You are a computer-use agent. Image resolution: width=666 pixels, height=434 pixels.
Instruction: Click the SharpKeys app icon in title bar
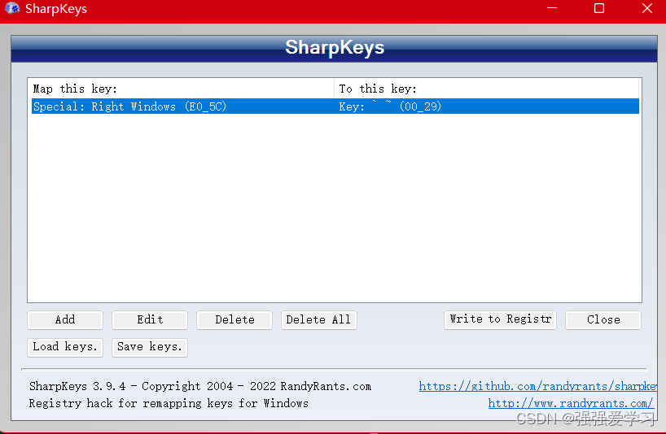pos(12,8)
